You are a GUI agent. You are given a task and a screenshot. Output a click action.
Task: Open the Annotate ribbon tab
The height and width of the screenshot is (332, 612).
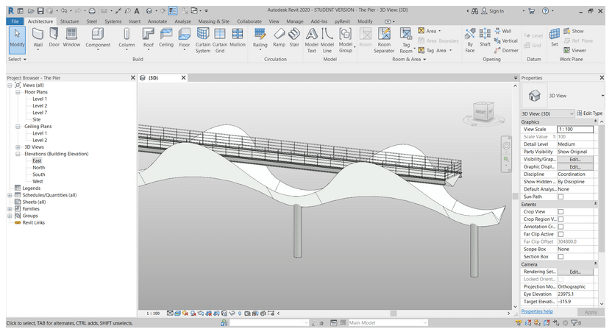coord(157,21)
